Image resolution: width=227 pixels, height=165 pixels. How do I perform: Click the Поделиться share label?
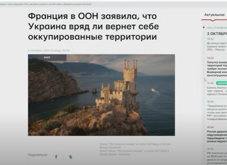[38, 155]
